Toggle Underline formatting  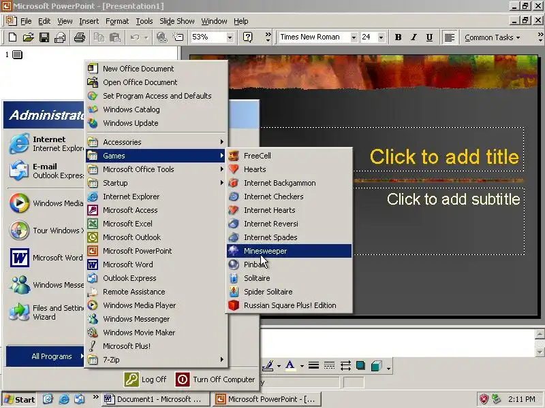coord(430,37)
